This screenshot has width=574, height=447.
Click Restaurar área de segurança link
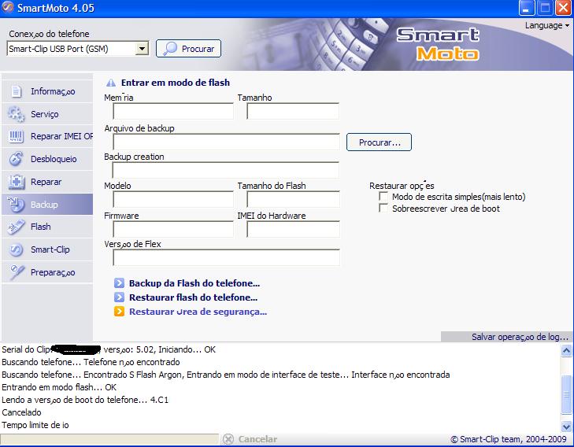(x=198, y=312)
